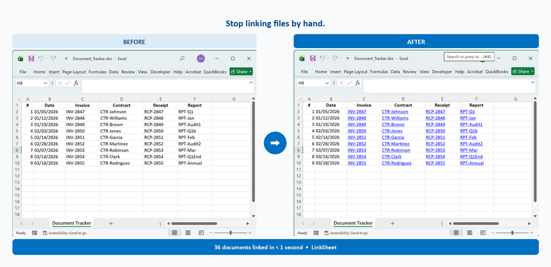Click Undo arrow in the BEFORE window

pos(41,58)
